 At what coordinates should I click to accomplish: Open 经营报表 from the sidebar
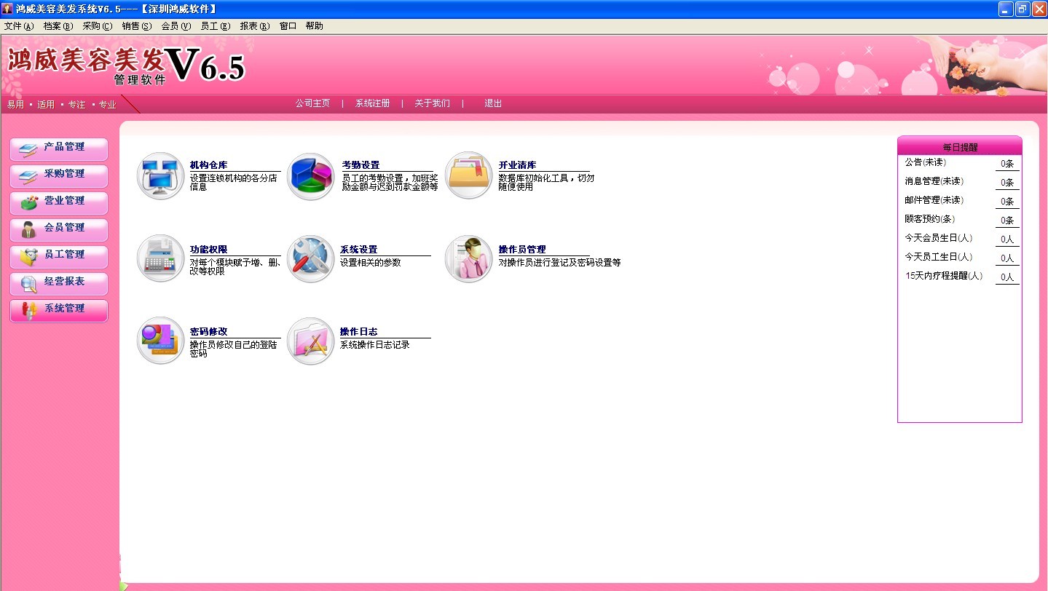pyautogui.click(x=59, y=283)
